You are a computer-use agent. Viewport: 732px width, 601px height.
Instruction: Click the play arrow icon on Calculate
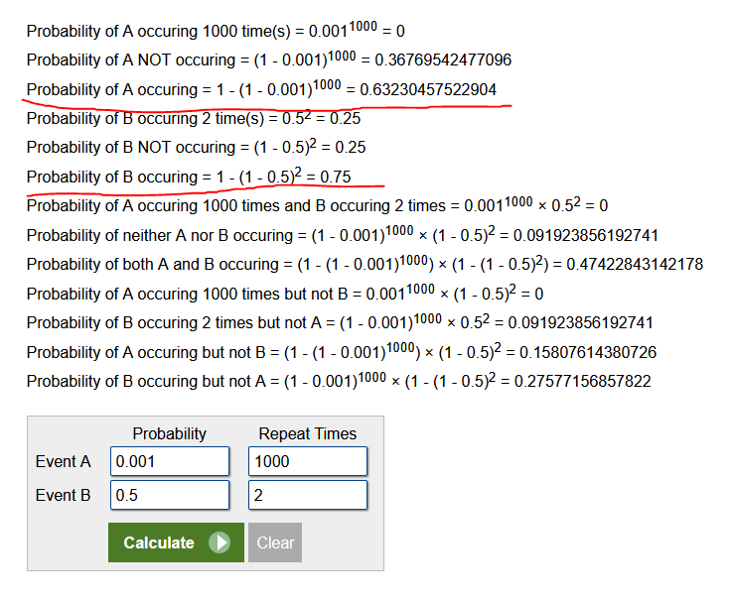click(x=220, y=542)
